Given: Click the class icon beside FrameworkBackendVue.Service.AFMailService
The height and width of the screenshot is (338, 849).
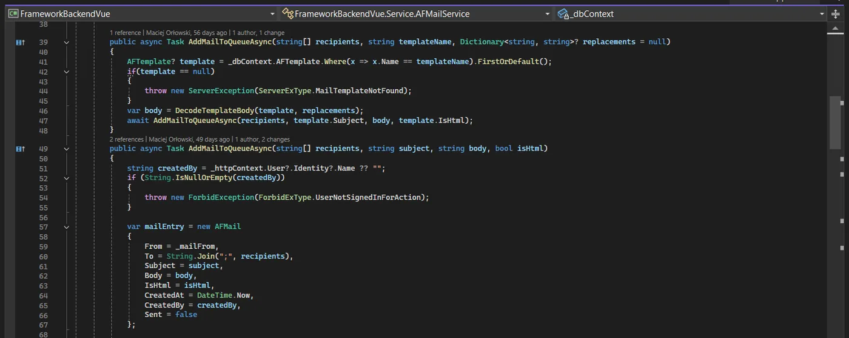Looking at the screenshot, I should coord(287,14).
